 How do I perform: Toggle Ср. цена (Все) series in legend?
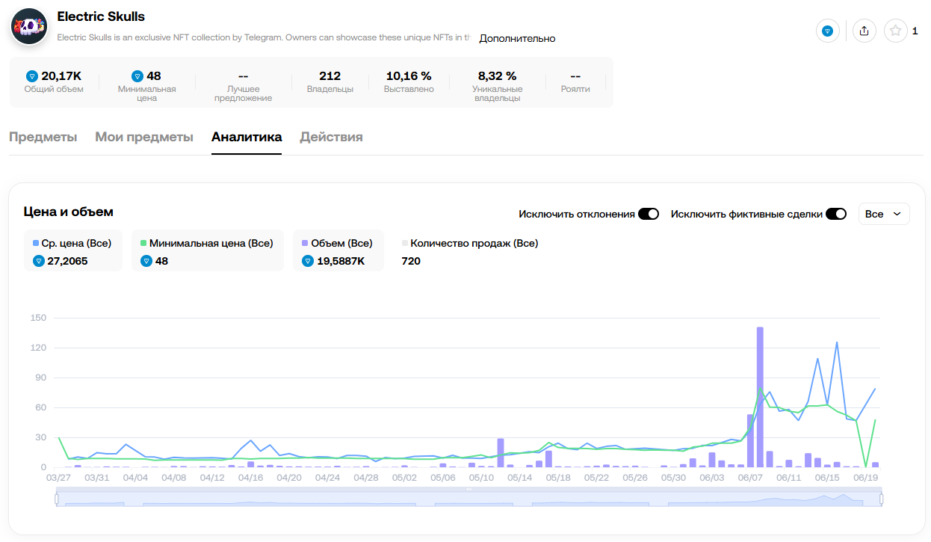pyautogui.click(x=72, y=243)
